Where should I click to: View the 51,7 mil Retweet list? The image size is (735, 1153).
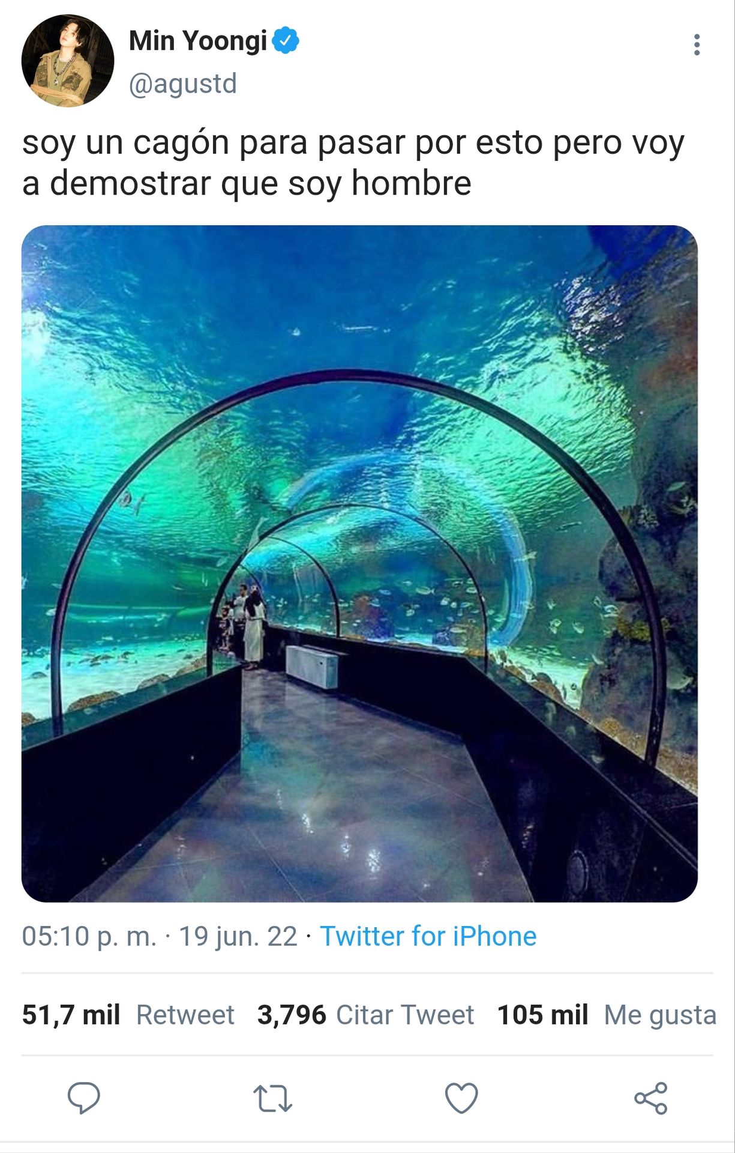pyautogui.click(x=128, y=1015)
